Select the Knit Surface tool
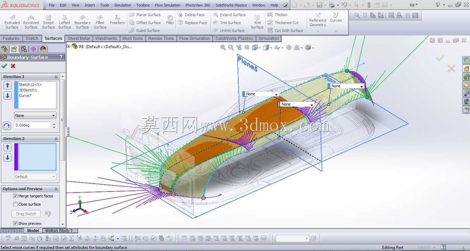This screenshot has width=470, height=251. (x=257, y=22)
